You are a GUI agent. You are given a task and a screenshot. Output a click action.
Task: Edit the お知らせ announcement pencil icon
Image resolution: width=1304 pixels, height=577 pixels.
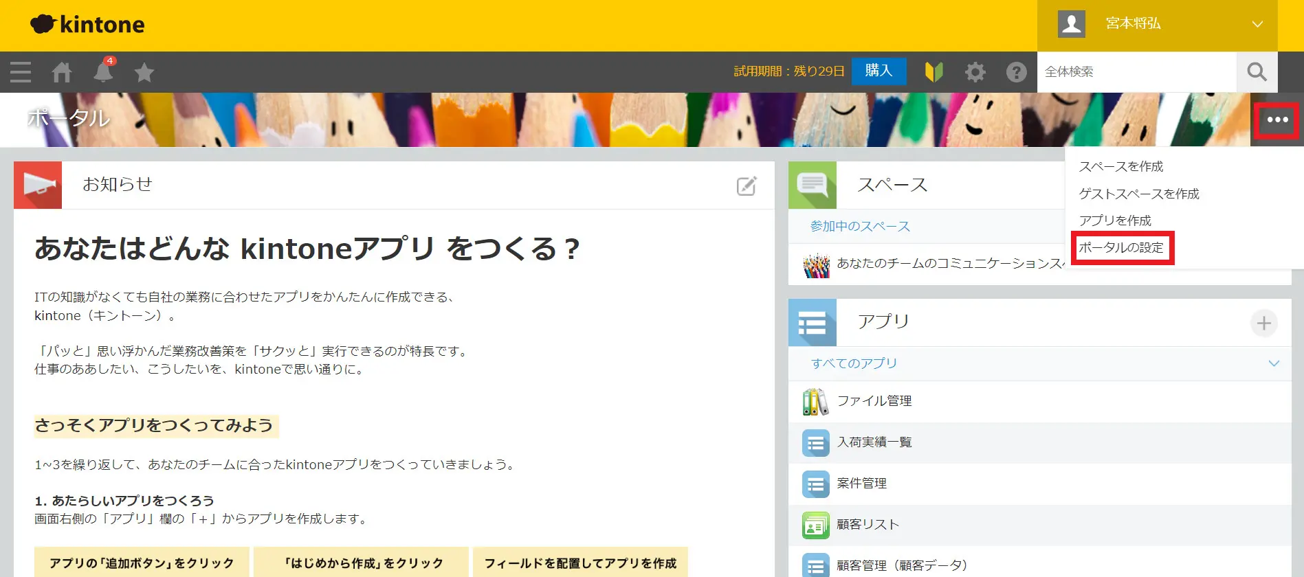click(x=747, y=185)
